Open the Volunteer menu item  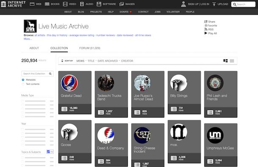(173, 12)
